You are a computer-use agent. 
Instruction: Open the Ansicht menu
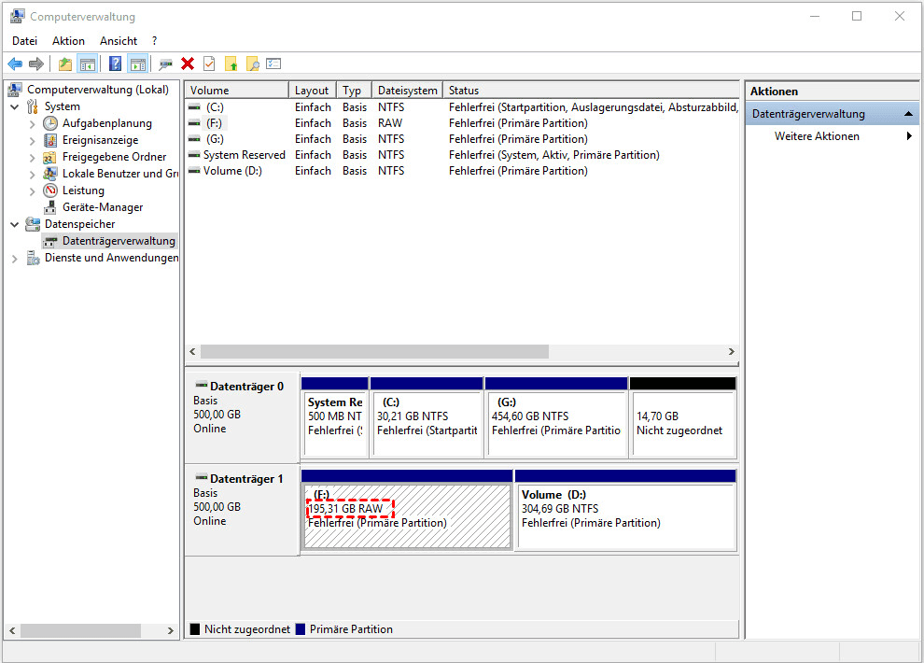(x=119, y=41)
